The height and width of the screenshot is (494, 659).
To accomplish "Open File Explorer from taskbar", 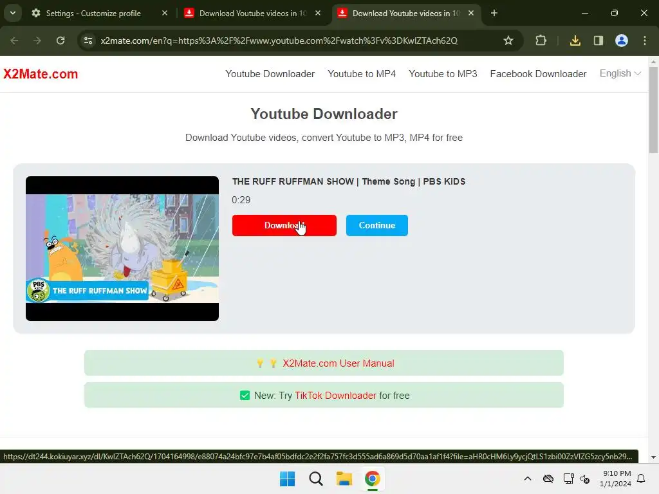I will tap(344, 479).
